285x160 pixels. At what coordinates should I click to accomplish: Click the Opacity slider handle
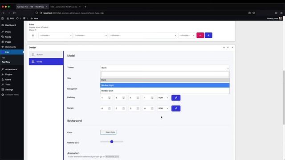pos(112,141)
